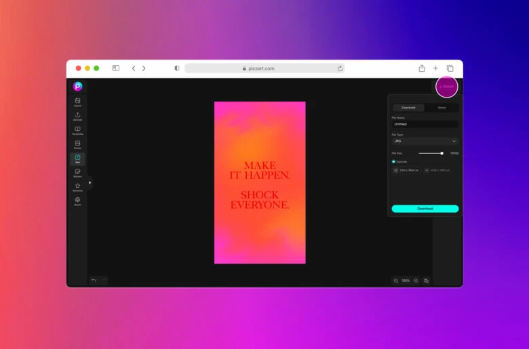Toggle the Upscale option

point(395,161)
